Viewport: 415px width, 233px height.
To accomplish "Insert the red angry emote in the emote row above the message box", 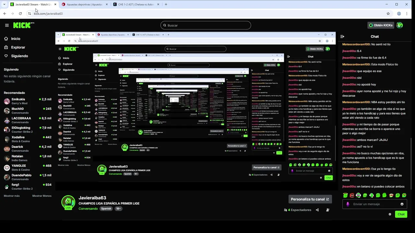I will (352, 195).
